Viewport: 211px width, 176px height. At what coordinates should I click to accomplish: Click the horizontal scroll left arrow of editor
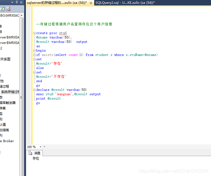pos(44,147)
